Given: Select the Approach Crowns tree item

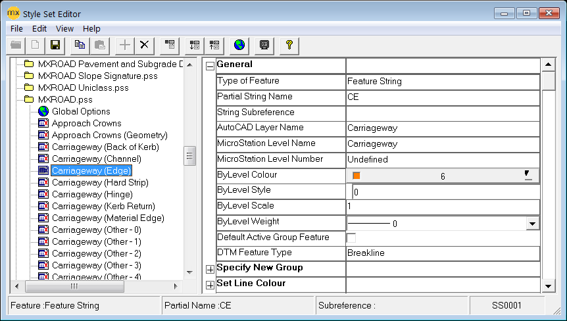Looking at the screenshot, I should point(87,123).
